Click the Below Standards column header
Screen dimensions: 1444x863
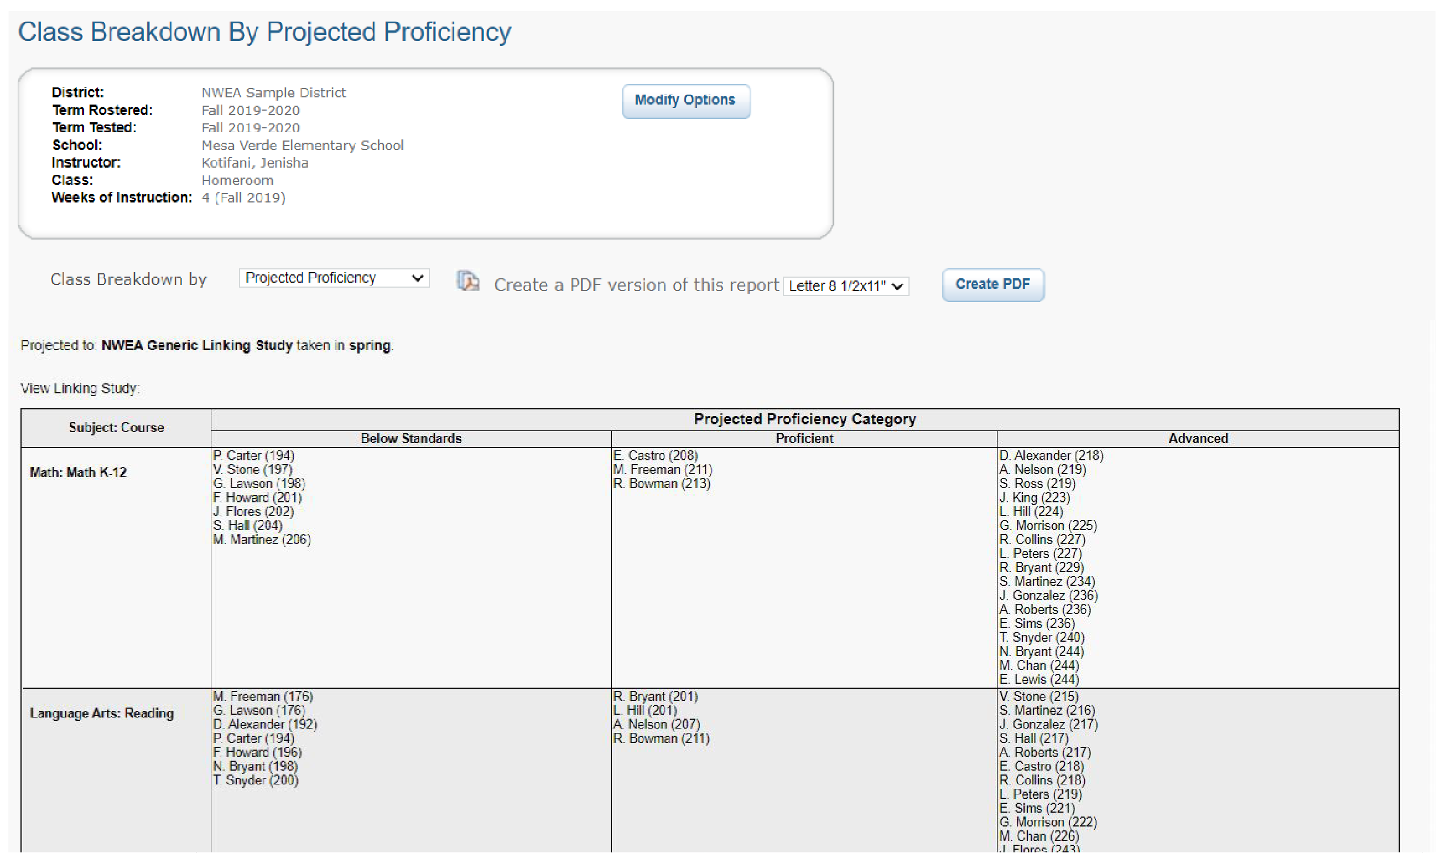[x=411, y=439]
